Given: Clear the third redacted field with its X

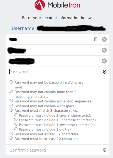Looking at the screenshot, I should (x=104, y=61).
